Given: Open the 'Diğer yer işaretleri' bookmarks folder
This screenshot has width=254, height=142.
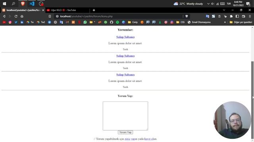Looking at the screenshot, I should coord(241,22).
